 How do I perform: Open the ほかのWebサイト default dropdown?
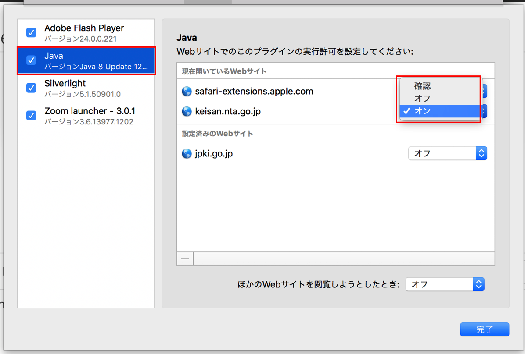tap(445, 284)
